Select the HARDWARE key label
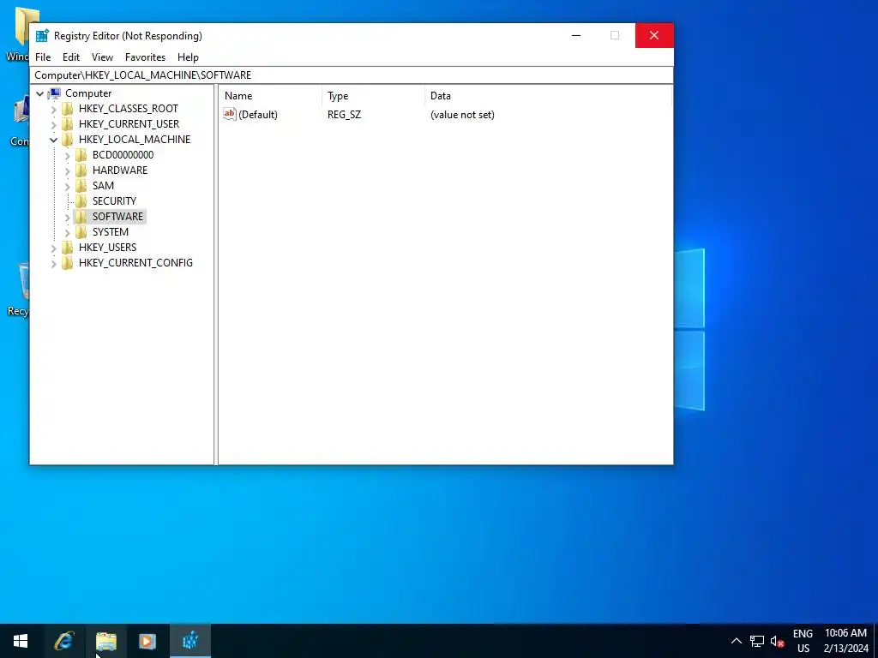The width and height of the screenshot is (878, 658). pyautogui.click(x=120, y=170)
